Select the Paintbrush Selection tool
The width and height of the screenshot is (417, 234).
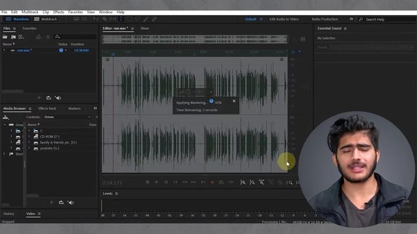click(x=146, y=19)
